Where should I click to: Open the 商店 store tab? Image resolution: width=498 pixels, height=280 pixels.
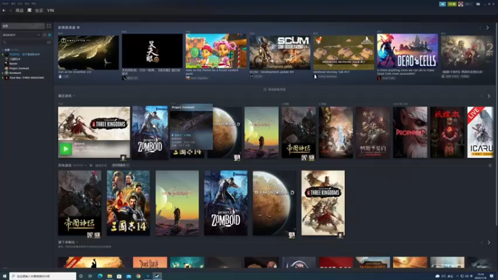pyautogui.click(x=19, y=11)
